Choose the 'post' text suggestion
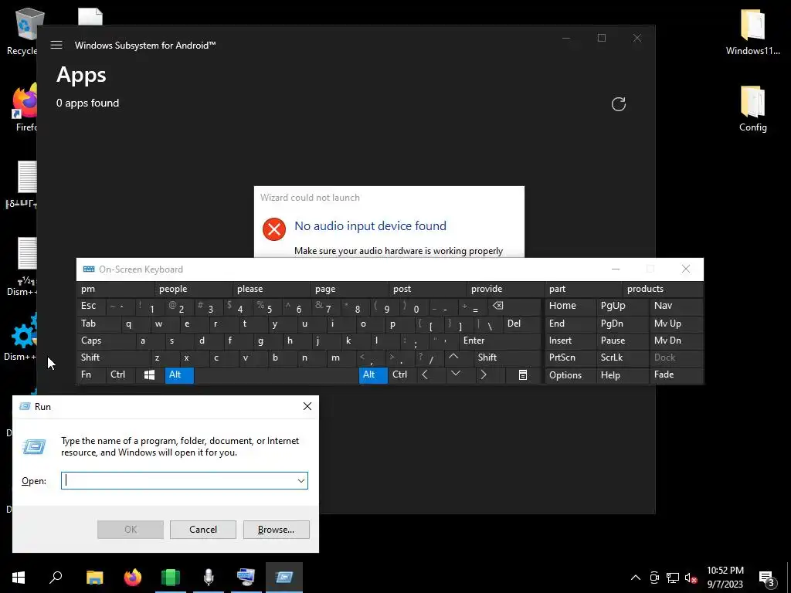The height and width of the screenshot is (593, 791). tap(428, 289)
